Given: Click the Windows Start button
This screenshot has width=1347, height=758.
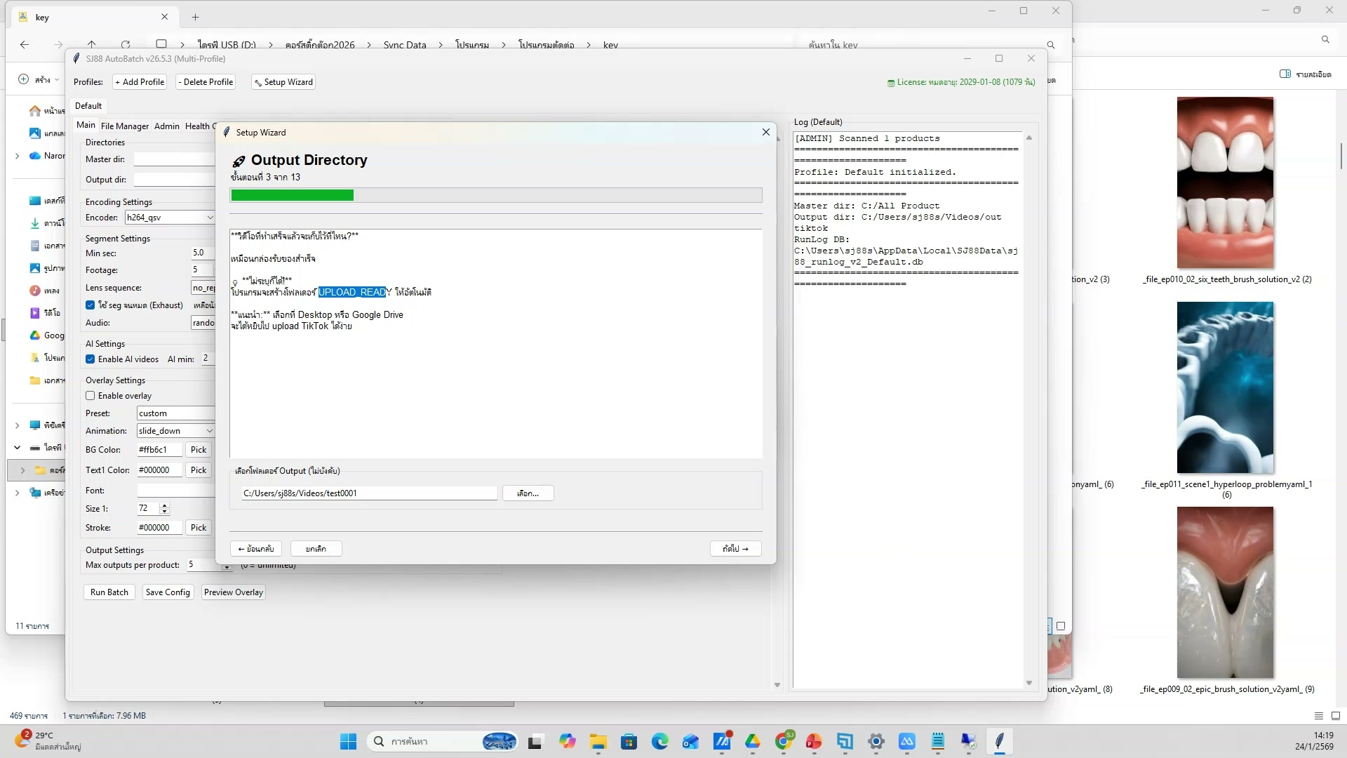Looking at the screenshot, I should (348, 741).
